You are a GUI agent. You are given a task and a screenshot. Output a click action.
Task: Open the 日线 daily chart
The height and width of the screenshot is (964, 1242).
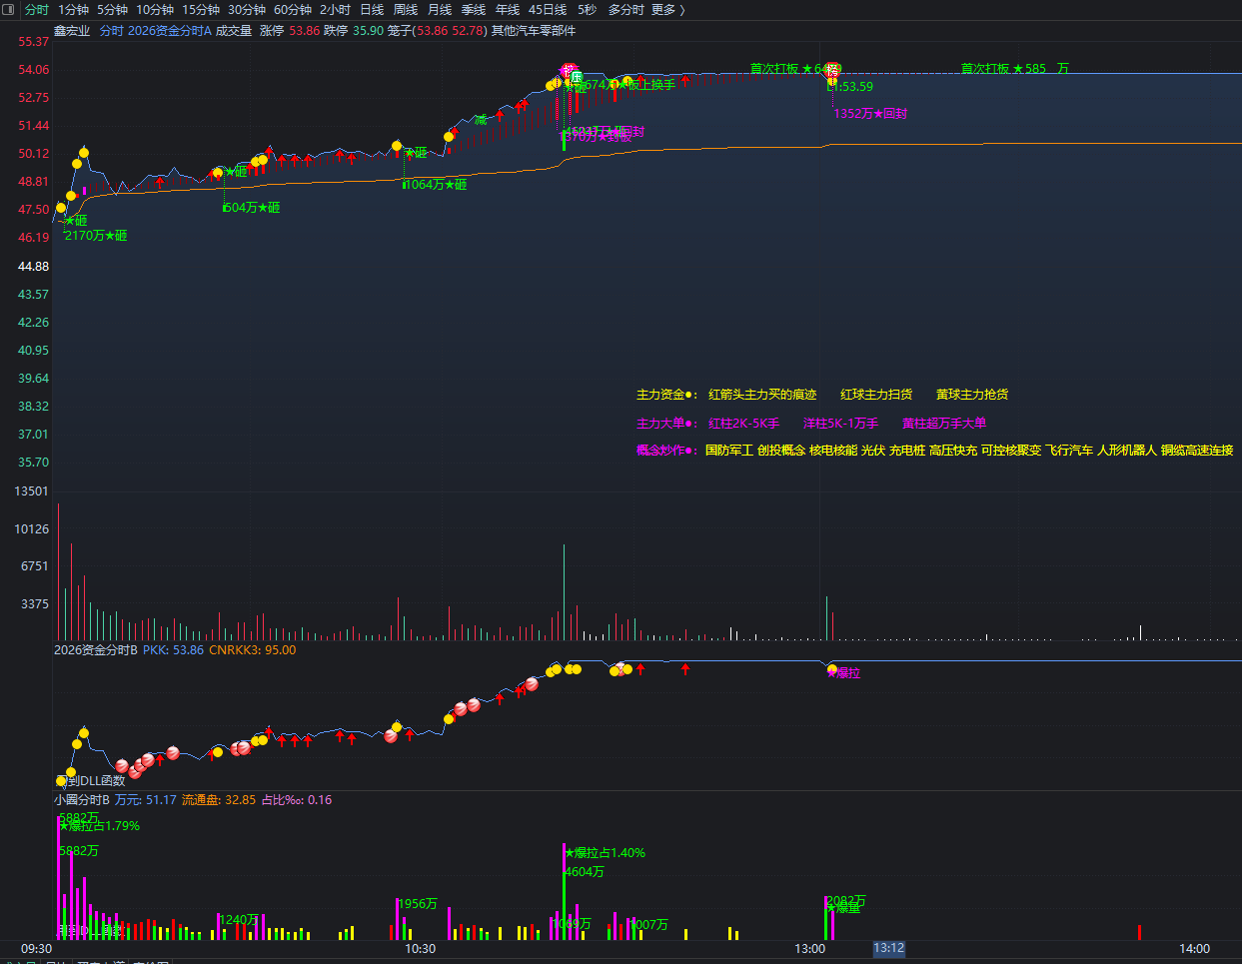[372, 10]
